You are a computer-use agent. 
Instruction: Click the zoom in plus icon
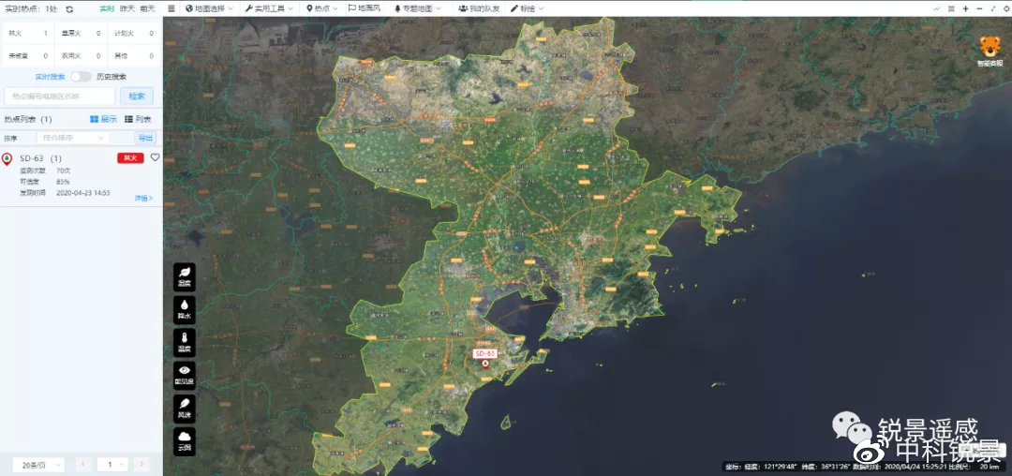[x=965, y=8]
